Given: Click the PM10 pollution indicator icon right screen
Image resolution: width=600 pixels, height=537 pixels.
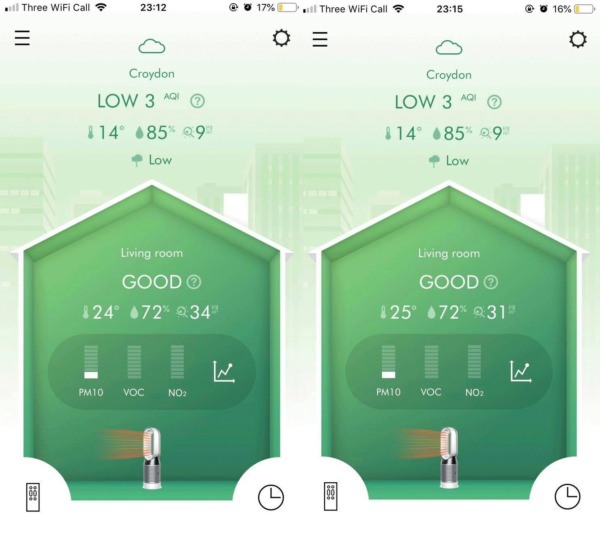Looking at the screenshot, I should click(x=388, y=370).
